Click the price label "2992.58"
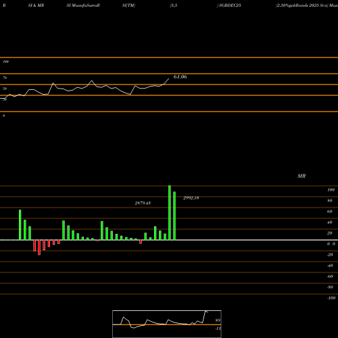338x338 pixels. 191,198
